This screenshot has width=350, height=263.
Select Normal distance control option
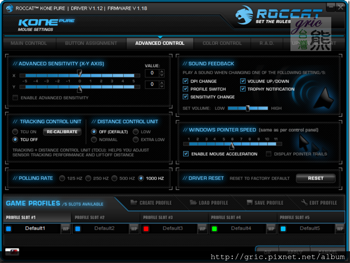coord(94,139)
